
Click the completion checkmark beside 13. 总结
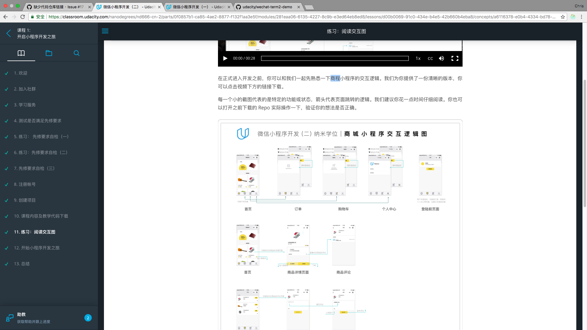(6, 264)
